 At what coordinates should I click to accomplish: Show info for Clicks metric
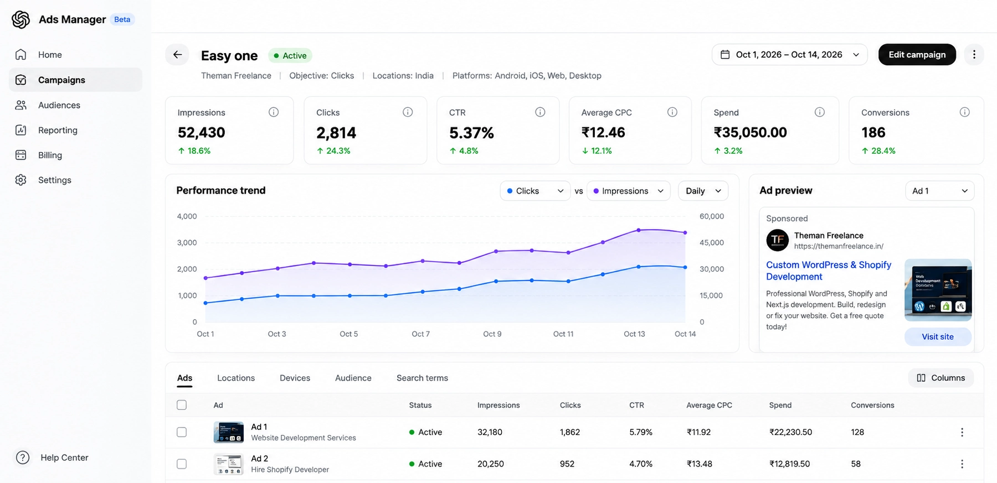point(408,112)
